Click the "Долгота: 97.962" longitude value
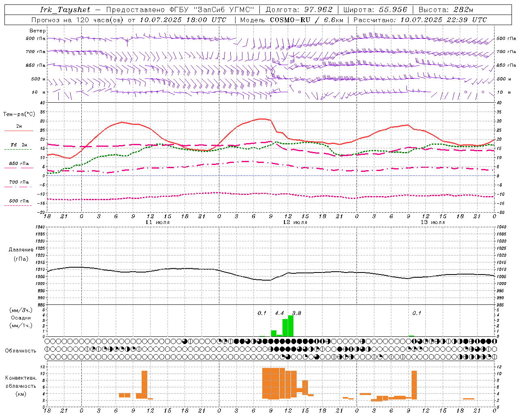The height and width of the screenshot is (414, 518). point(299,10)
